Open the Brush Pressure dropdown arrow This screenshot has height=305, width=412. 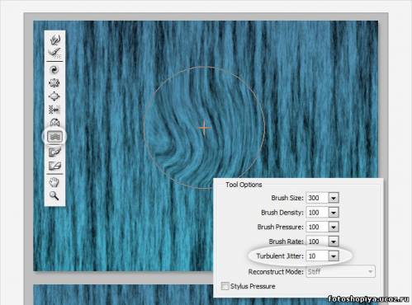pos(334,227)
